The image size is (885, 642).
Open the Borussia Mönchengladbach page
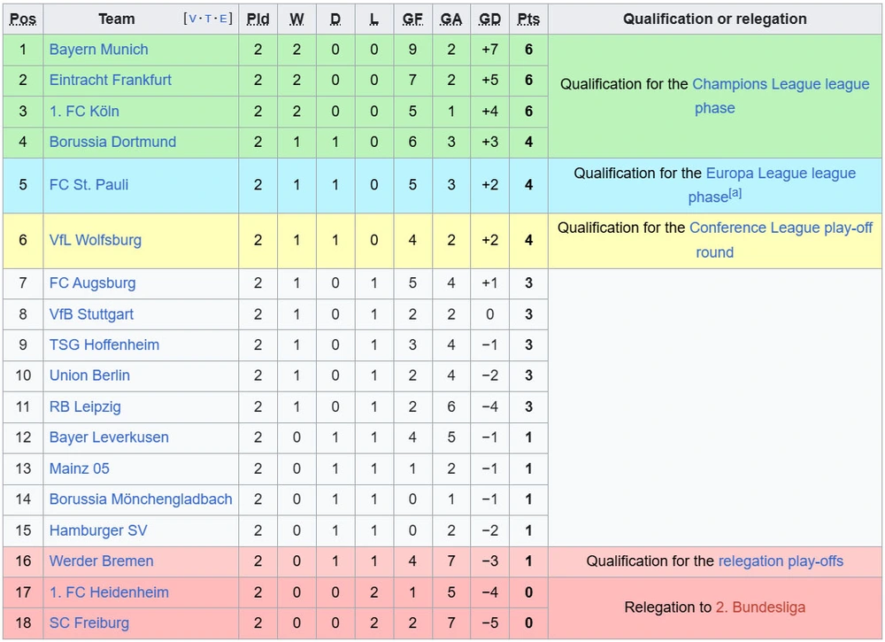tap(141, 499)
